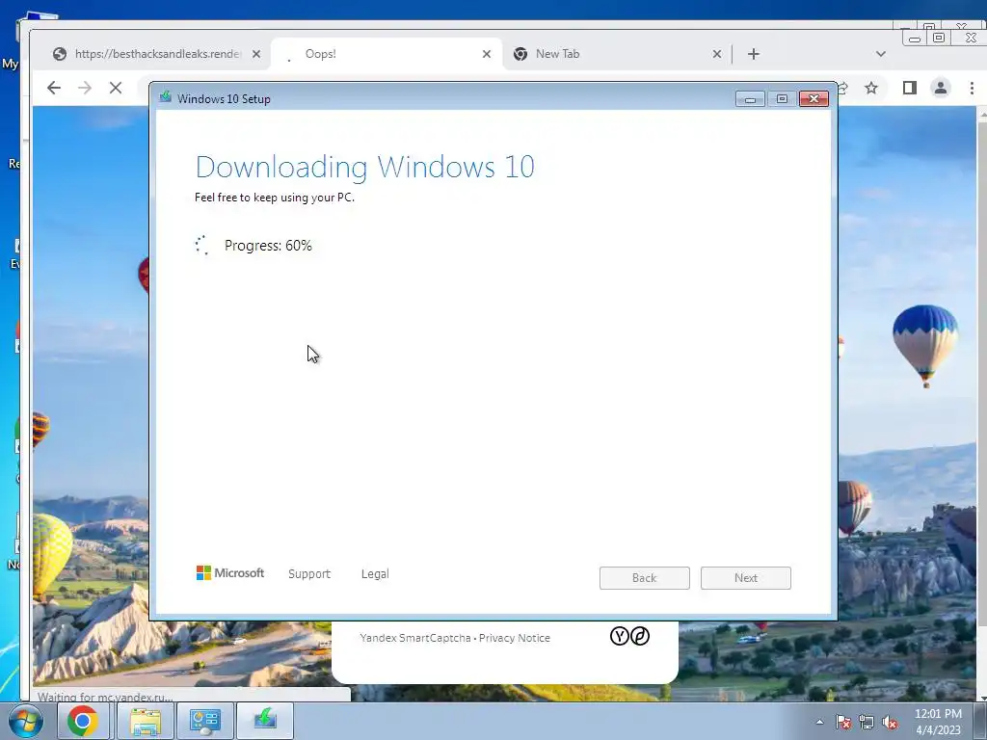Maximize the Windows 10 Setup window

(782, 99)
